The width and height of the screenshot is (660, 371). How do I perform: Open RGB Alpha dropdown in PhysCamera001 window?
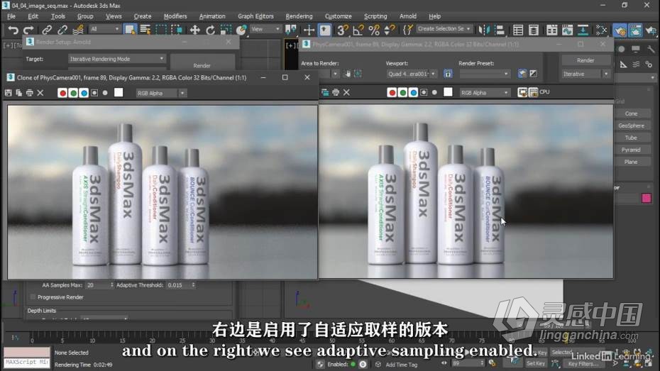(x=484, y=92)
